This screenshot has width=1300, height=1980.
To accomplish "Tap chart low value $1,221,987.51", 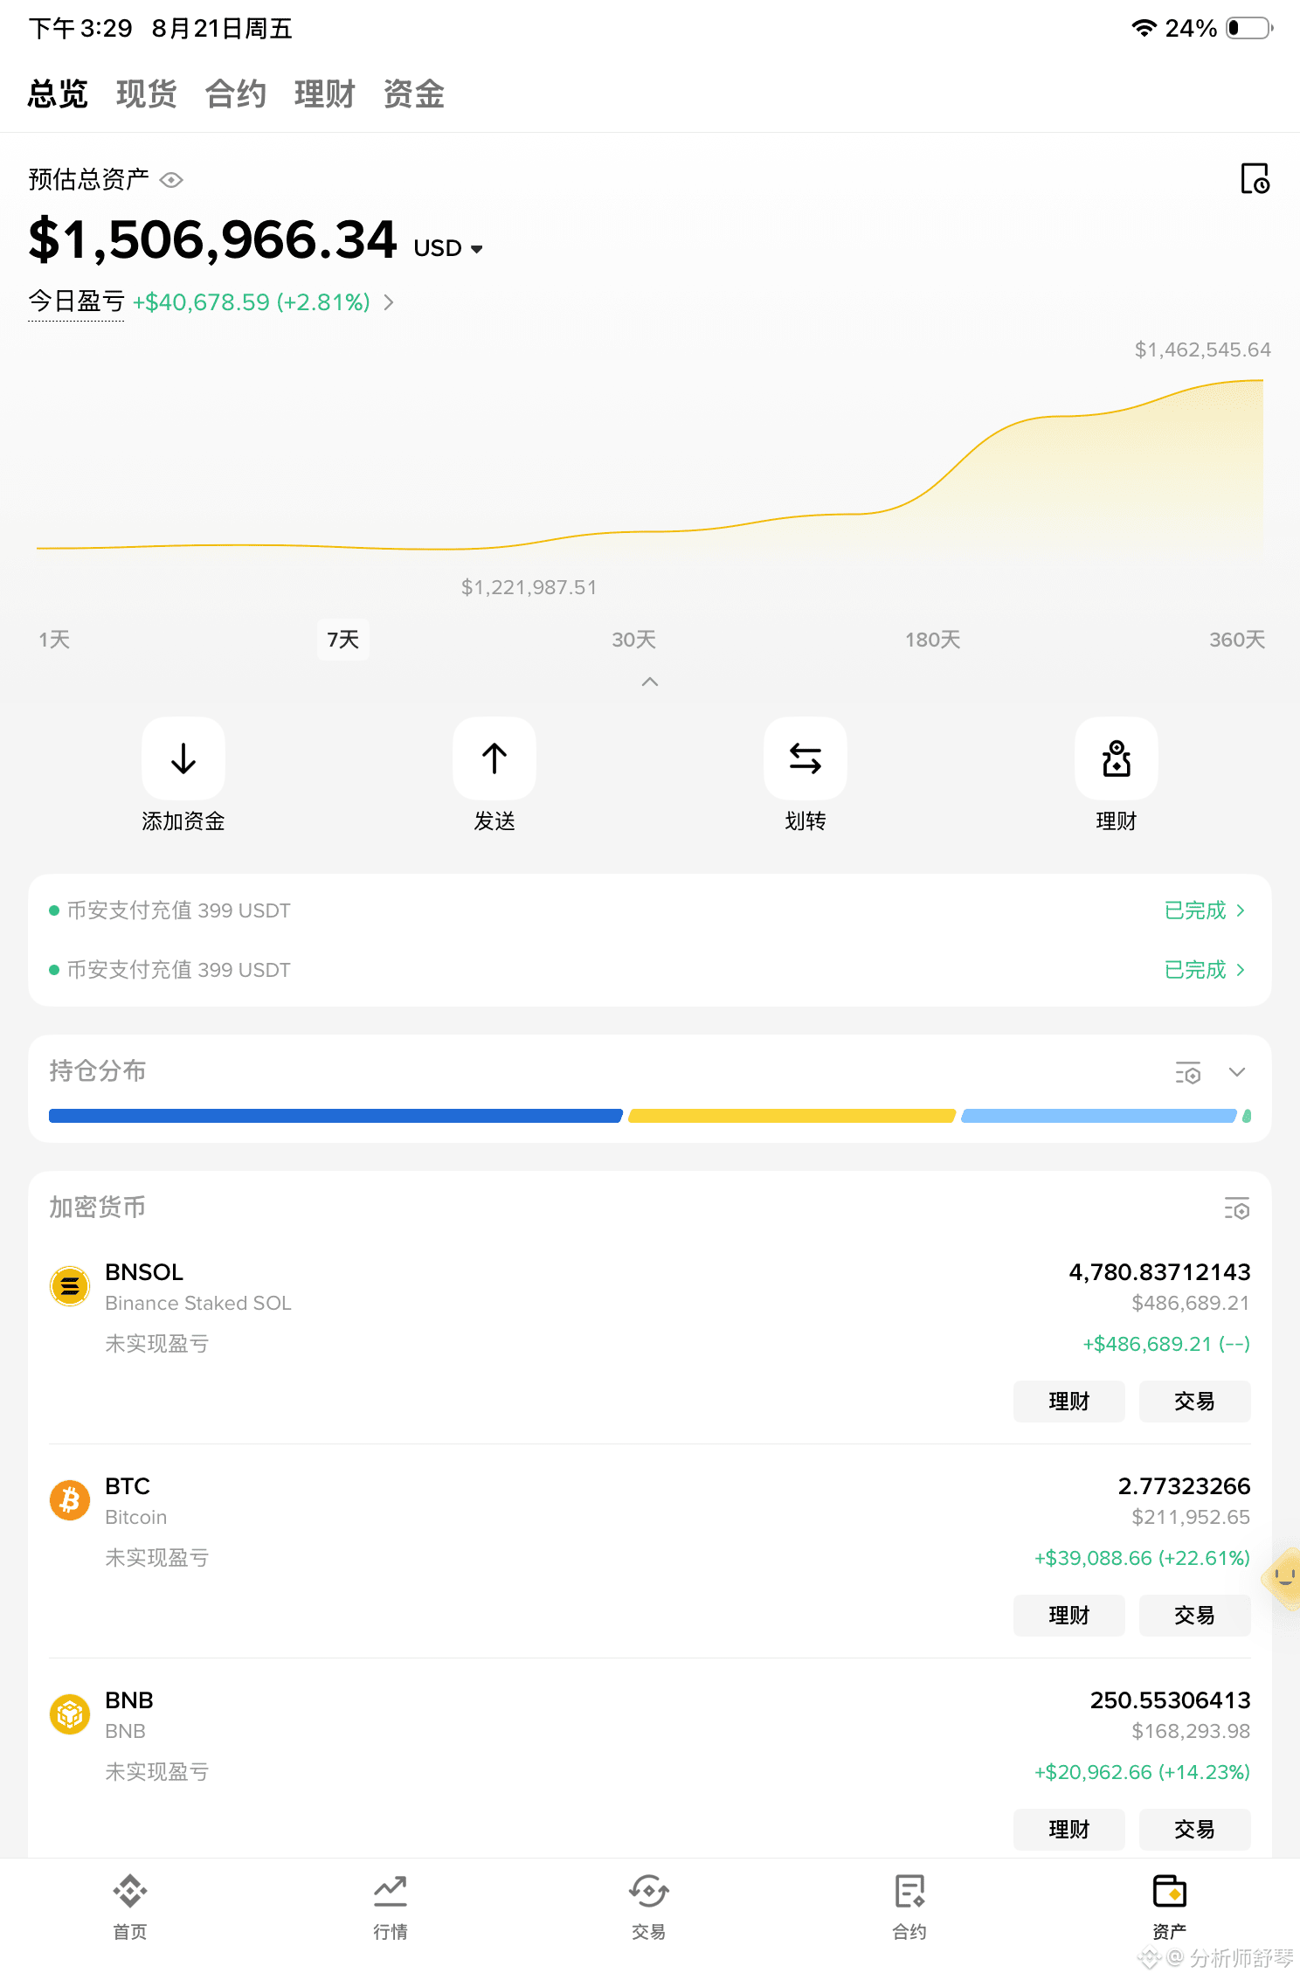I will coord(529,587).
